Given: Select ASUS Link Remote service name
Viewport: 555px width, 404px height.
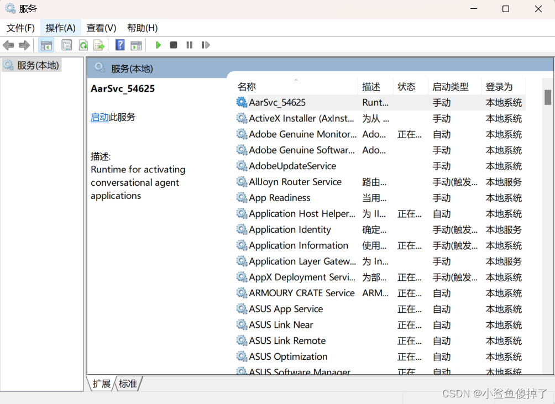Looking at the screenshot, I should 287,340.
